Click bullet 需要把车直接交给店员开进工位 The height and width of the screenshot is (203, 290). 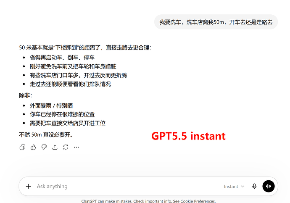coord(68,123)
